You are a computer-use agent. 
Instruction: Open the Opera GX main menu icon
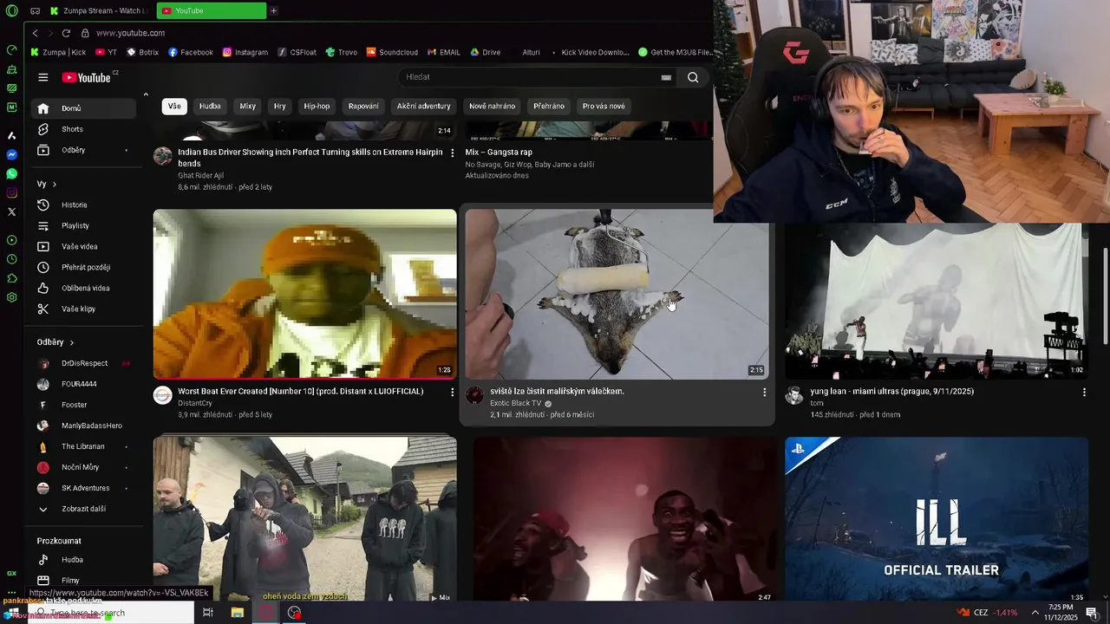(11, 10)
